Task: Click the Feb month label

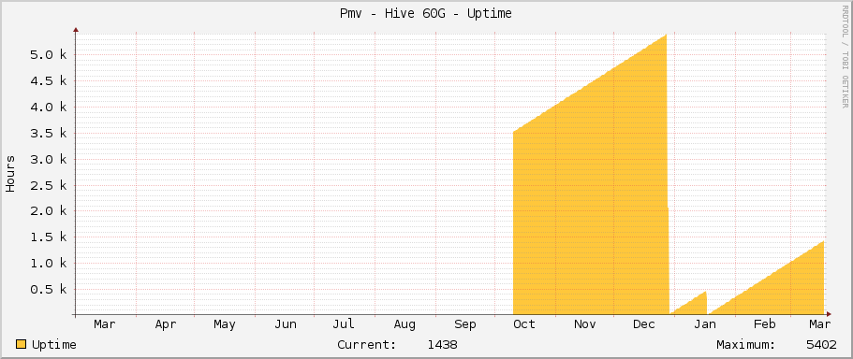Action: click(x=764, y=324)
